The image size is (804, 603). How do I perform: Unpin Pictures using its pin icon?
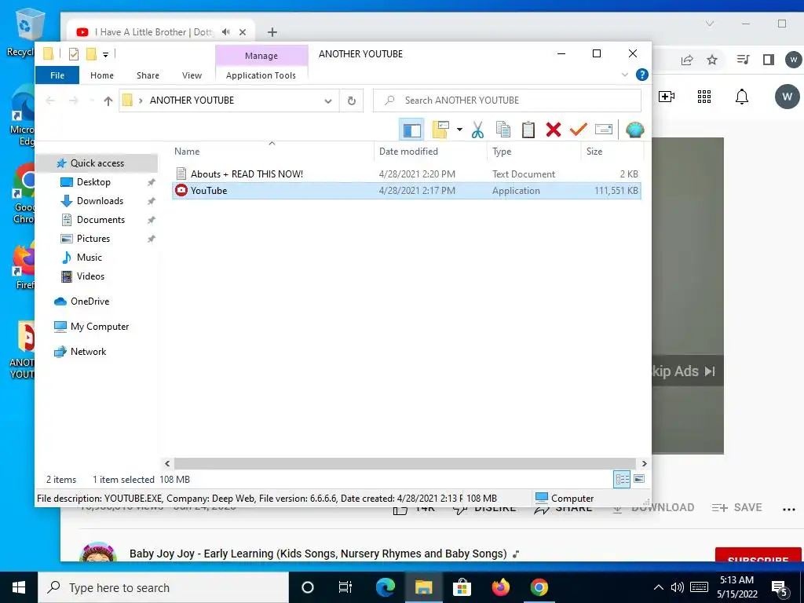pos(151,239)
